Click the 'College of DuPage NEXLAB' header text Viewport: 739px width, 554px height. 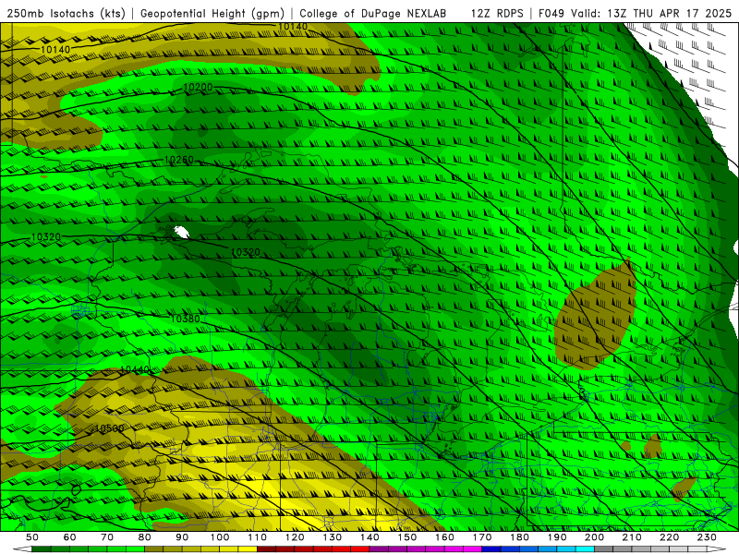[373, 14]
